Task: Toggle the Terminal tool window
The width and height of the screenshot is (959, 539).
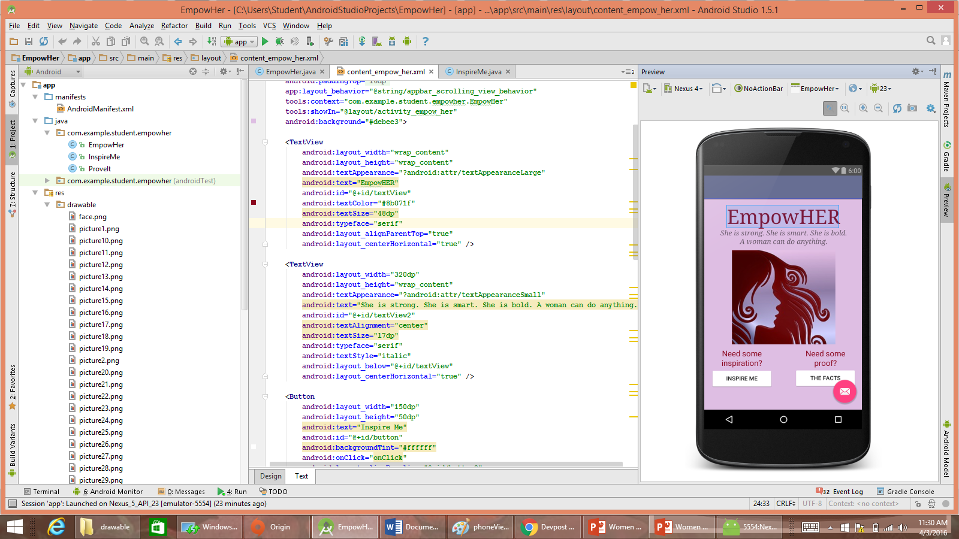Action: pos(41,492)
